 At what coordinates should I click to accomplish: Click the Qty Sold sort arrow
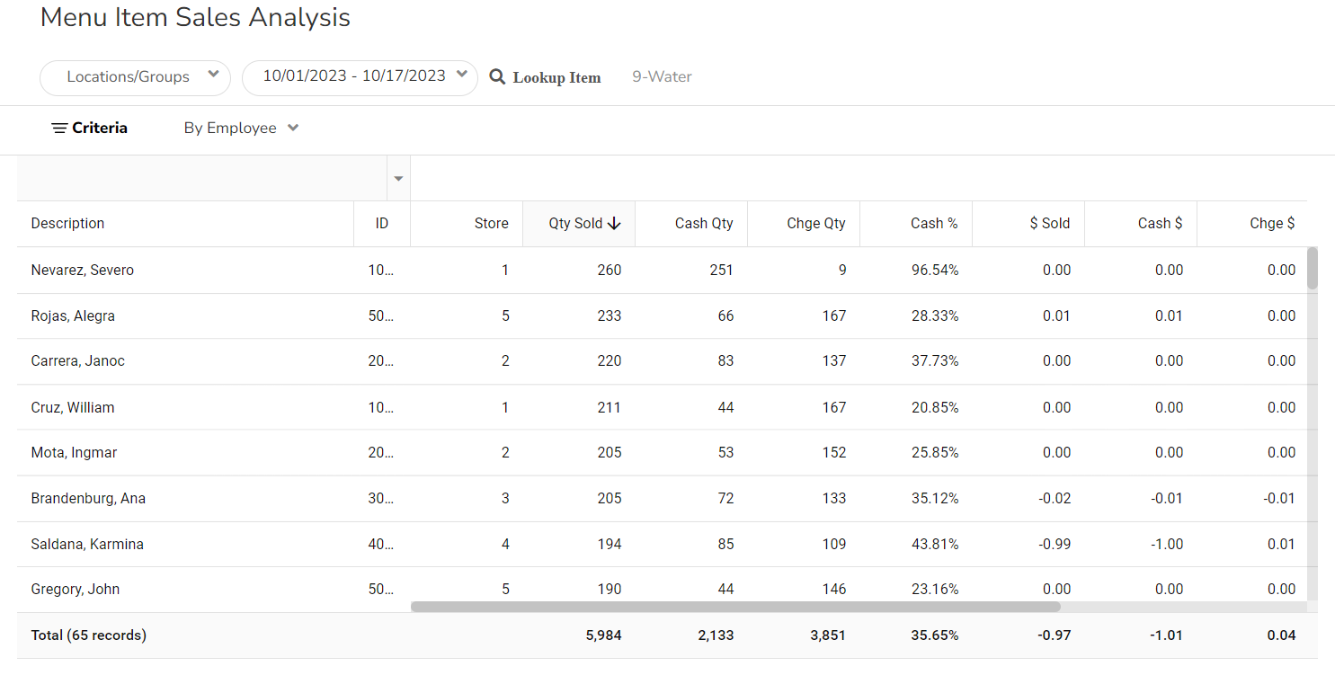coord(614,224)
